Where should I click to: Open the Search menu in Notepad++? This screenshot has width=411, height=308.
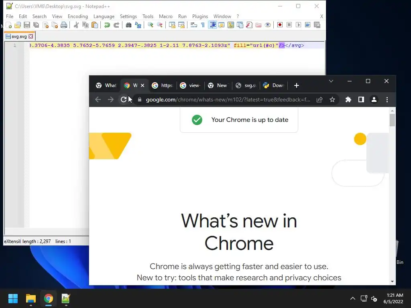click(x=39, y=16)
